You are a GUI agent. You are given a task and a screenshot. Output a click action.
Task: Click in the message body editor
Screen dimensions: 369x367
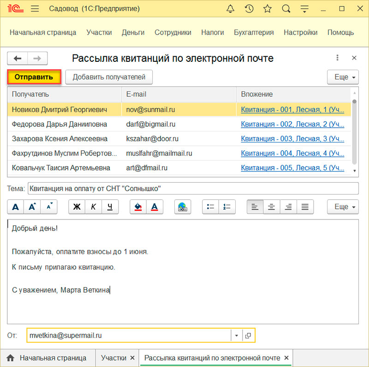(x=183, y=272)
